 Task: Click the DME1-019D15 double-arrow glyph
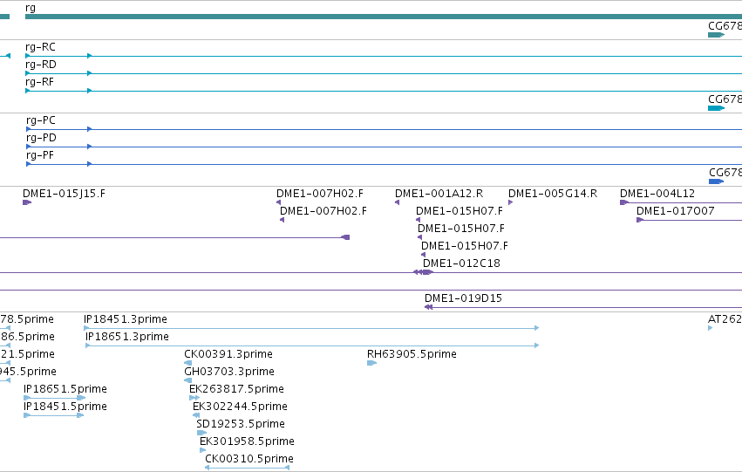click(428, 307)
